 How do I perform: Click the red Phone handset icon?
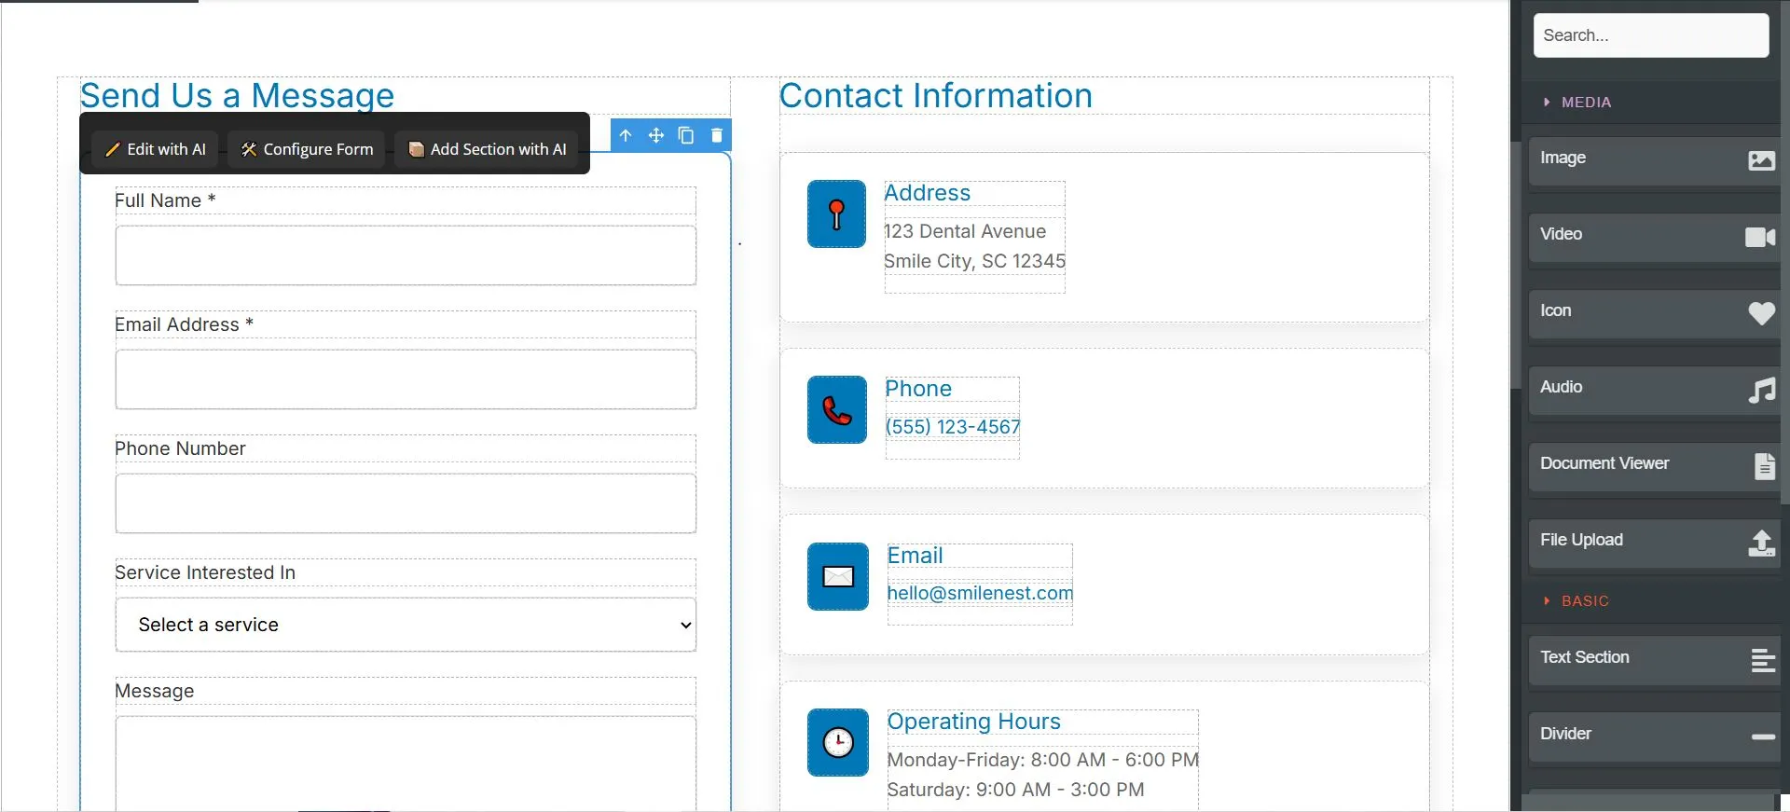coord(836,410)
